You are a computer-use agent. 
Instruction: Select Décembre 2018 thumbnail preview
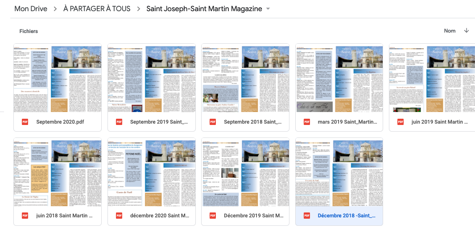tap(339, 172)
